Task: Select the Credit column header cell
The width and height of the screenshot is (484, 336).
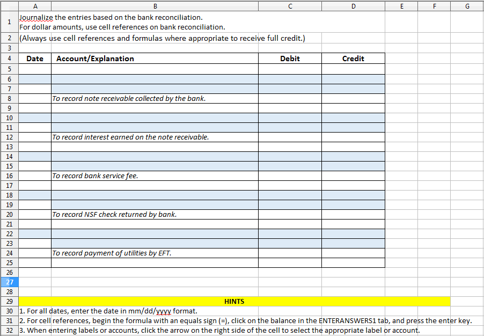Action: point(353,58)
